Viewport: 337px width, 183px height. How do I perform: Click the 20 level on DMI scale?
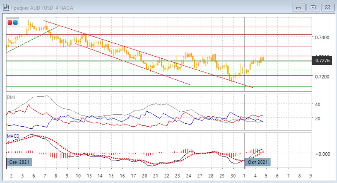click(317, 118)
